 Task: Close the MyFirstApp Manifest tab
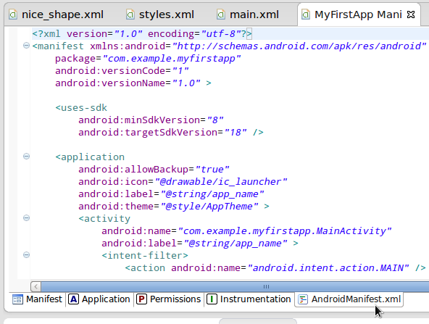point(411,14)
